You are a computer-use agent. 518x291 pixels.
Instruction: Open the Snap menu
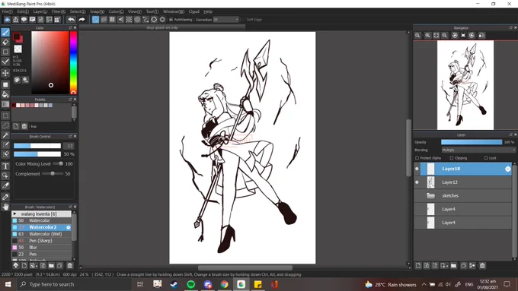point(98,11)
